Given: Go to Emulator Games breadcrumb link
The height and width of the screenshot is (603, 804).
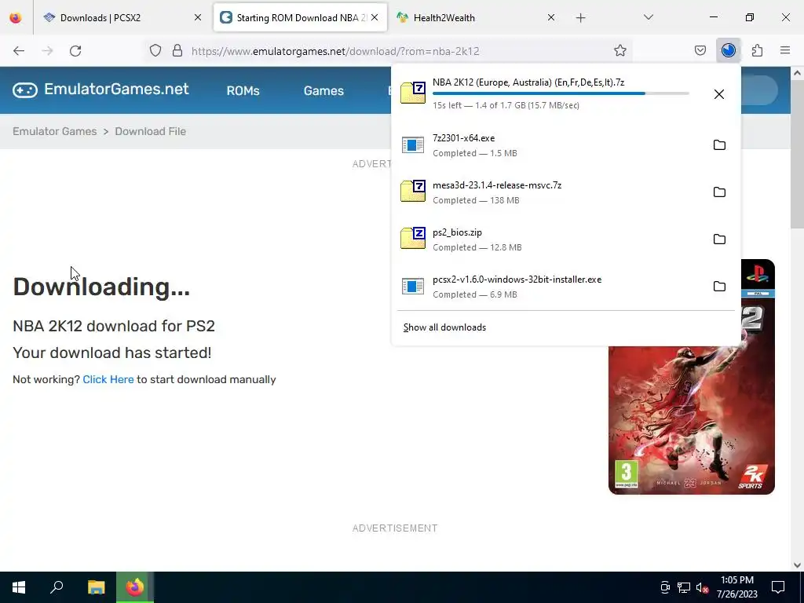Looking at the screenshot, I should coord(55,131).
